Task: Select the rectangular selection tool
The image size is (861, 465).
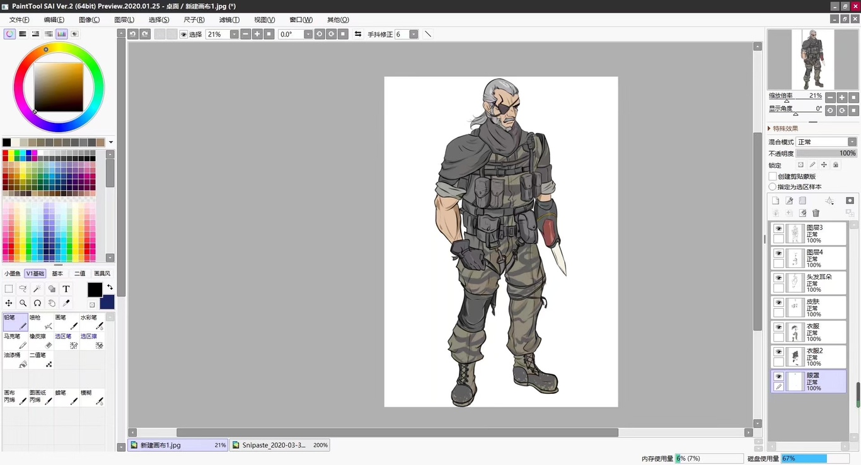Action: pyautogui.click(x=9, y=289)
